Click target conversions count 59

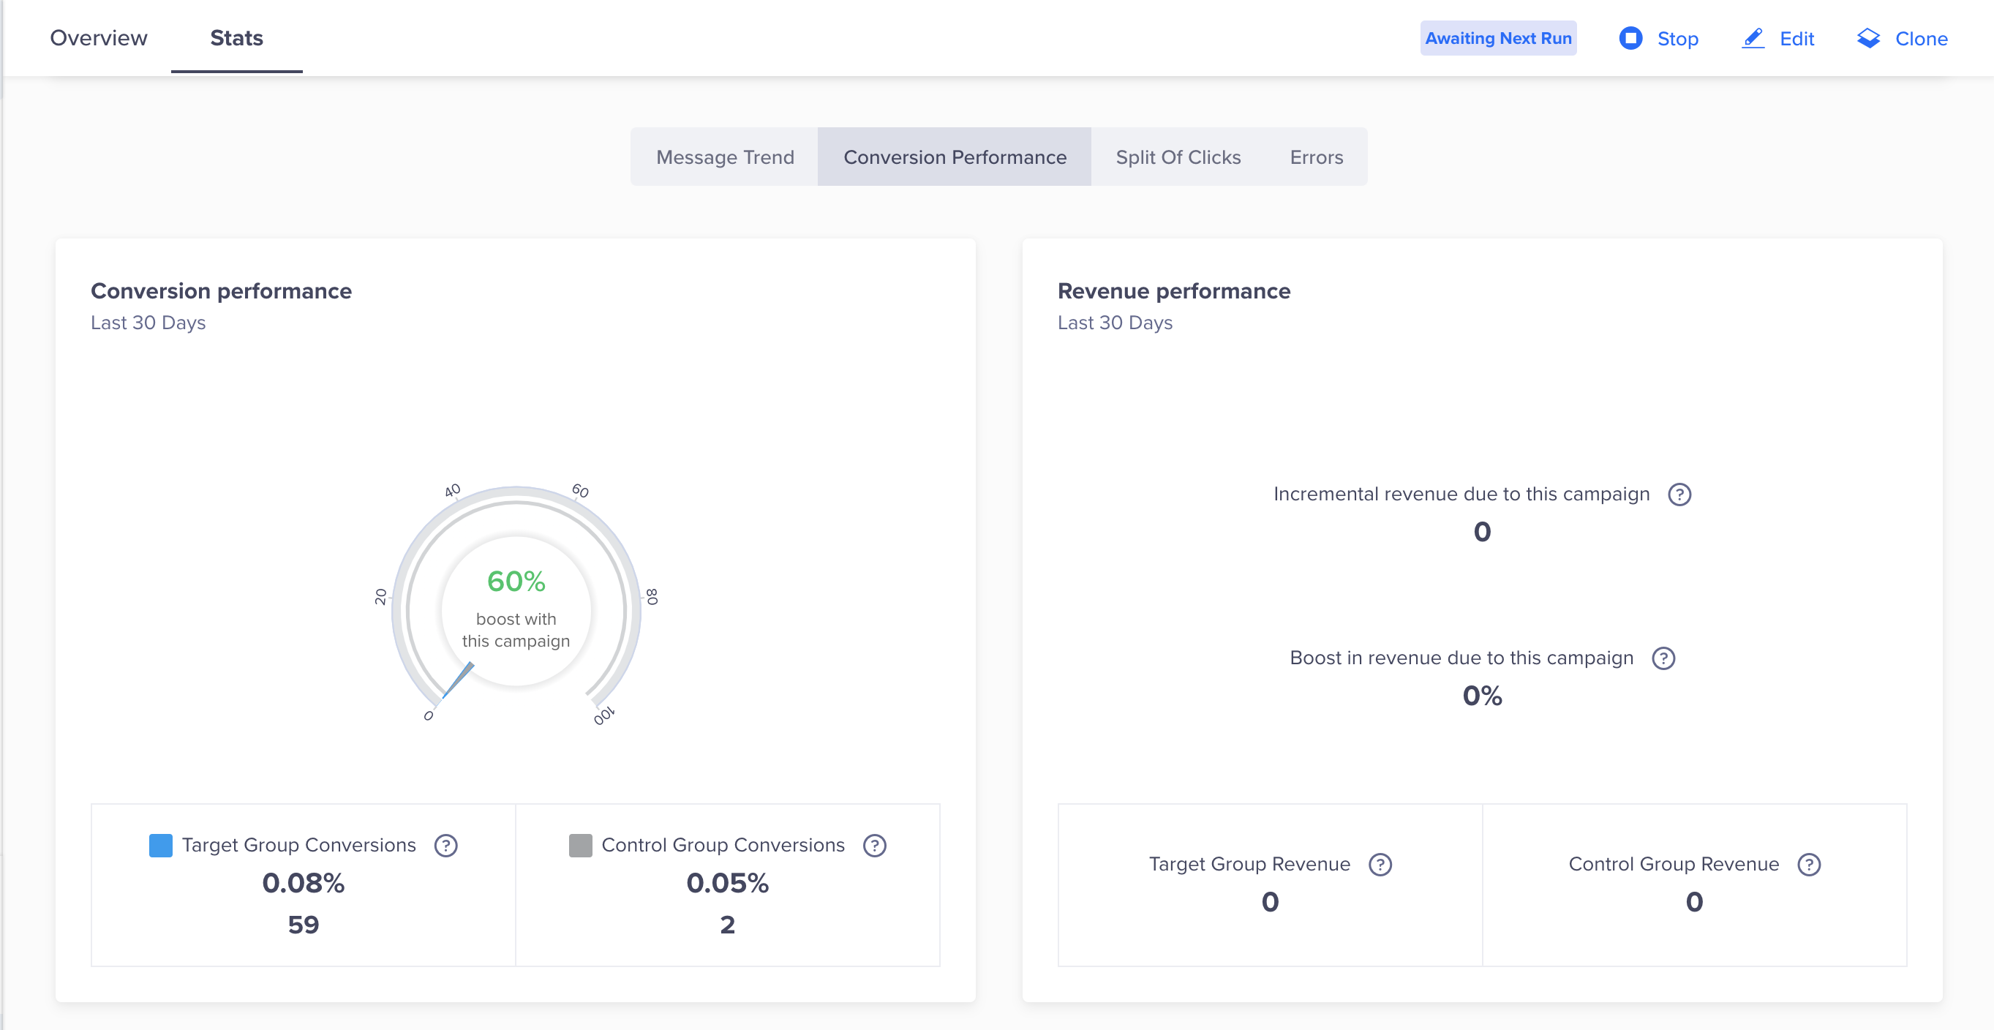click(x=304, y=925)
